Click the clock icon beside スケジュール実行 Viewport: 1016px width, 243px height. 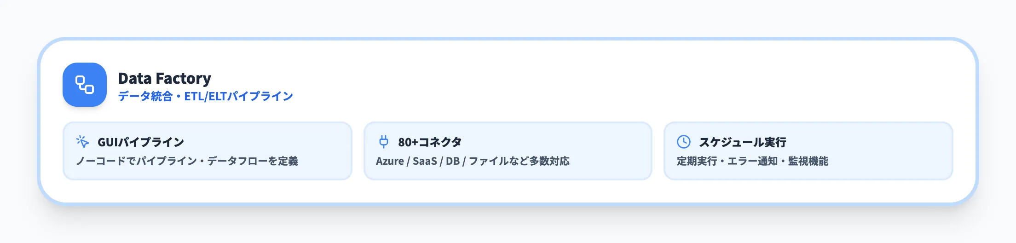point(684,142)
